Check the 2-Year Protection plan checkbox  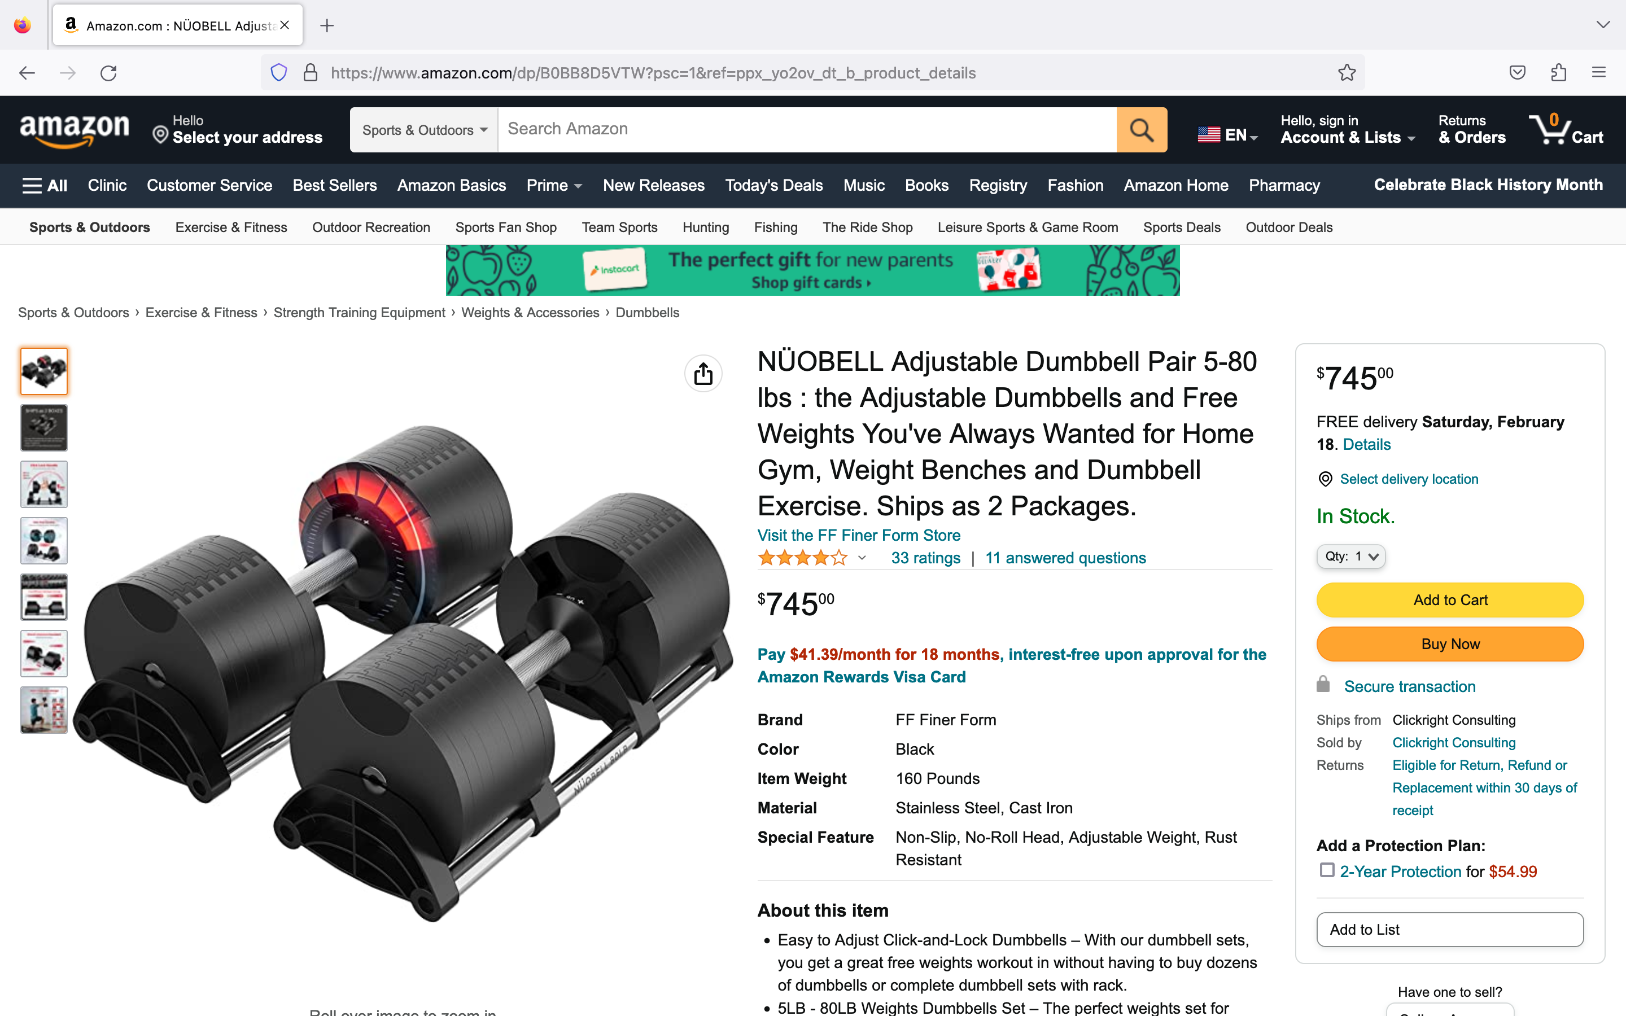tap(1326, 870)
